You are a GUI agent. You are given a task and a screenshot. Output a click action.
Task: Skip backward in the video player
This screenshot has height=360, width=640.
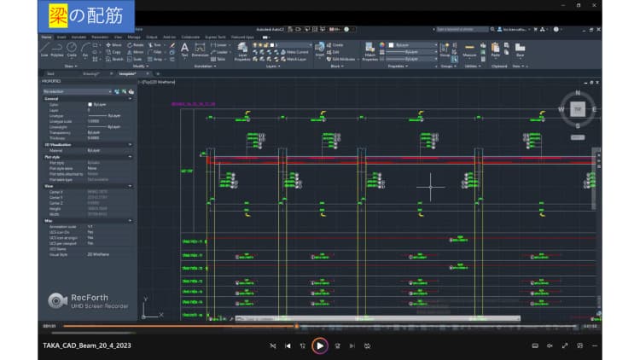[302, 345]
